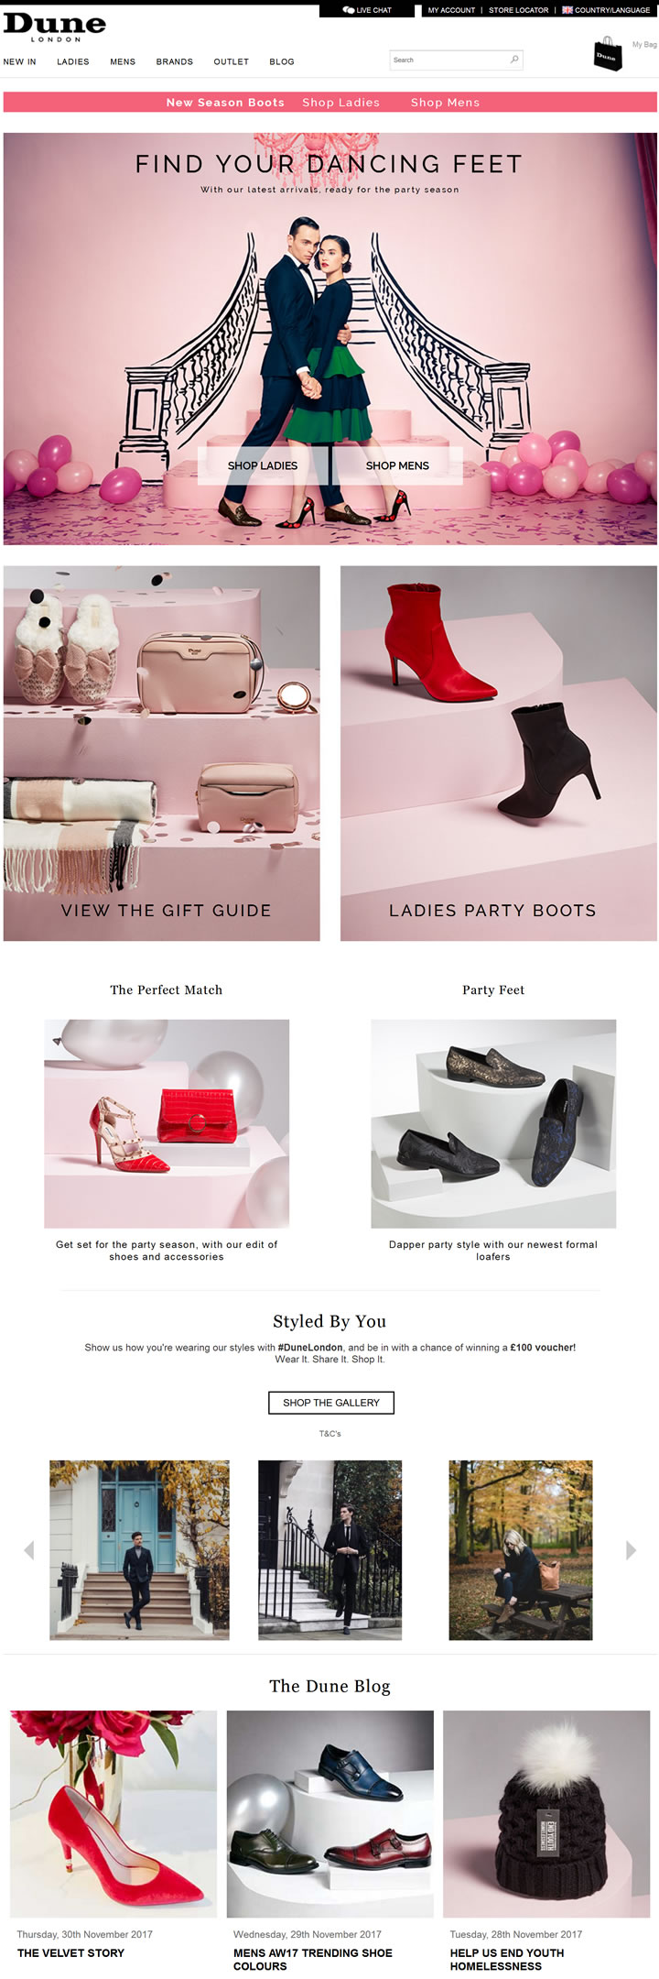Screen dimensions: 659x1979
Task: Open the Outlet menu item
Action: [232, 61]
